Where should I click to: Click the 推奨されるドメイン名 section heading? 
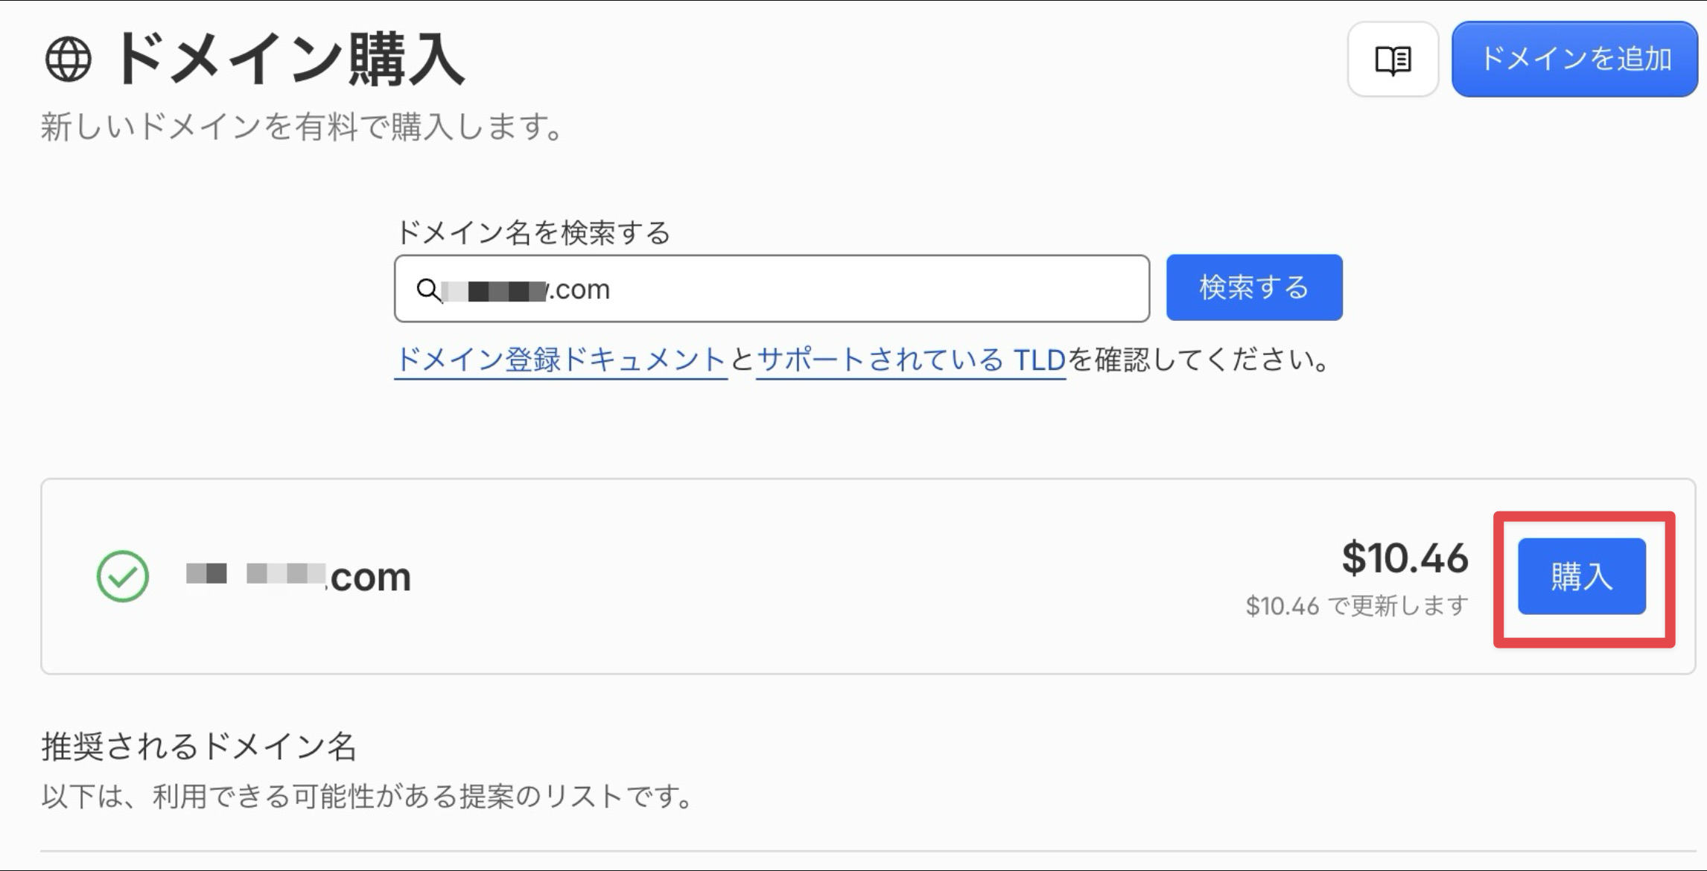click(x=199, y=746)
